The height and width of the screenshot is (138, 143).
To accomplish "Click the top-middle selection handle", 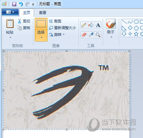I will pos(67,51).
